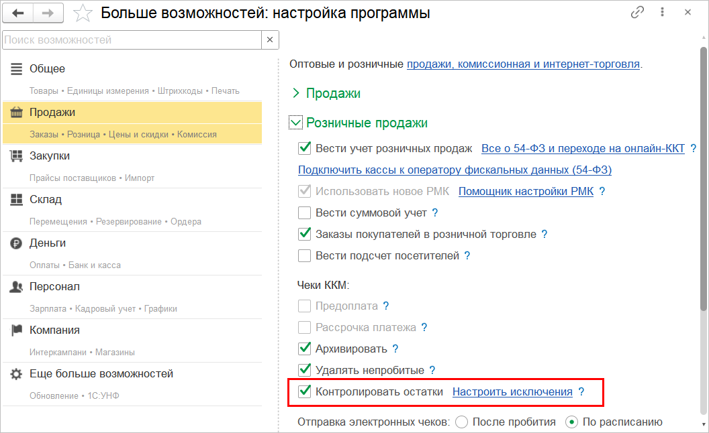The width and height of the screenshot is (709, 433).
Task: Click help icon beside Вести суммовой учет
Action: coord(435,213)
